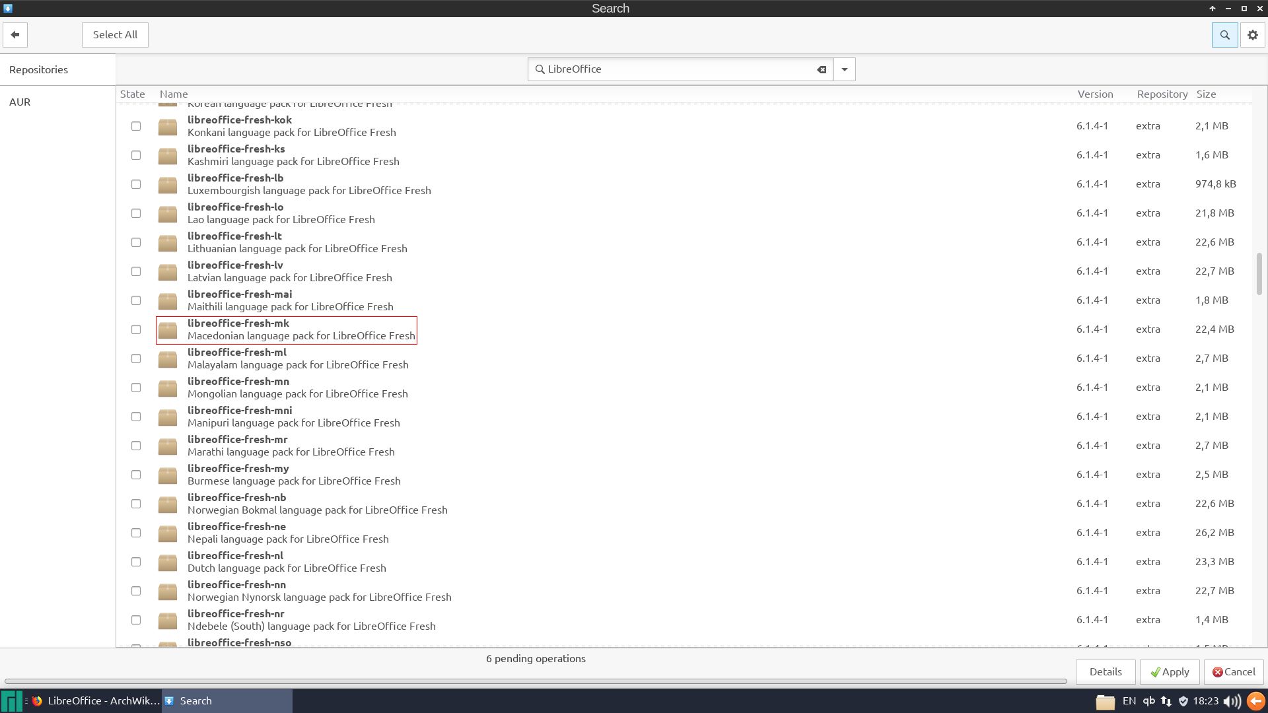Switch to the AUR tab
The height and width of the screenshot is (713, 1268).
(x=20, y=102)
